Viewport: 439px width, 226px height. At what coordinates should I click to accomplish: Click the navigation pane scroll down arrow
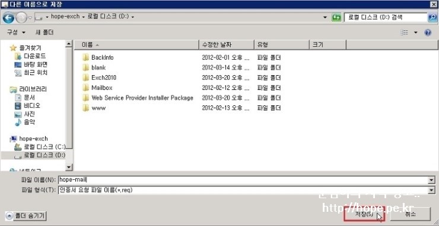point(69,167)
